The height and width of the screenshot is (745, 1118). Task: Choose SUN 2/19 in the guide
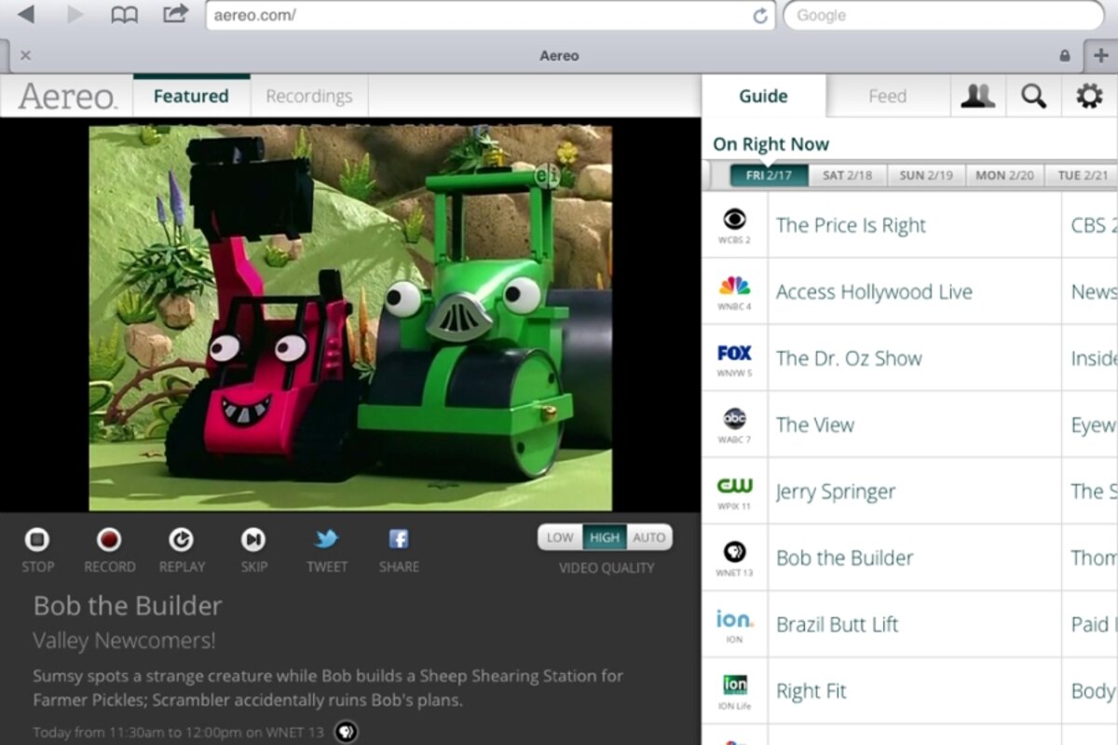925,175
